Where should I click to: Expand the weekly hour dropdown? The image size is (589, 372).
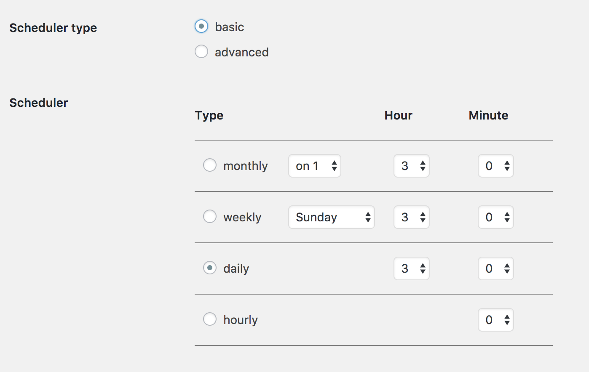pos(411,217)
